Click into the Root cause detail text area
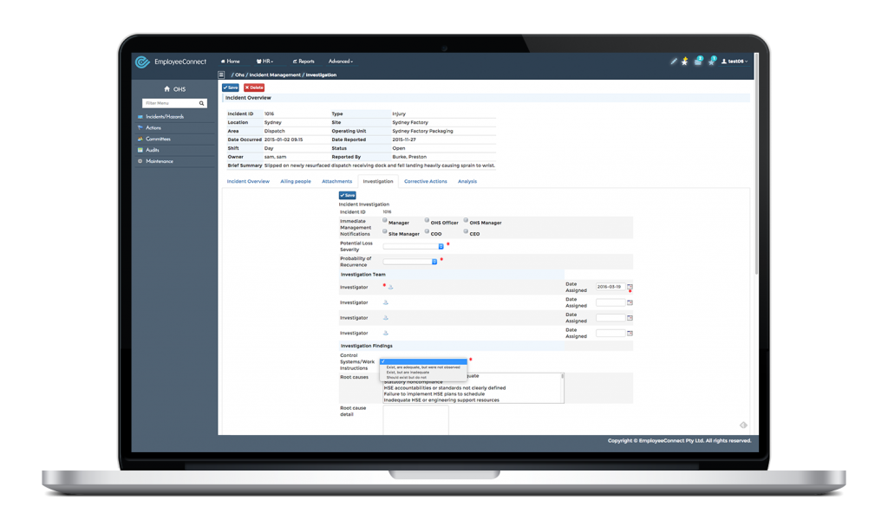 coord(415,418)
